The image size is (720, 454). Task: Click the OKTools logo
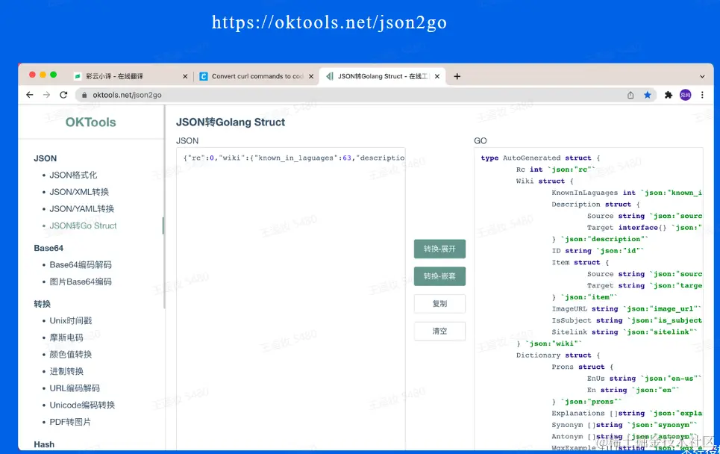pos(90,122)
